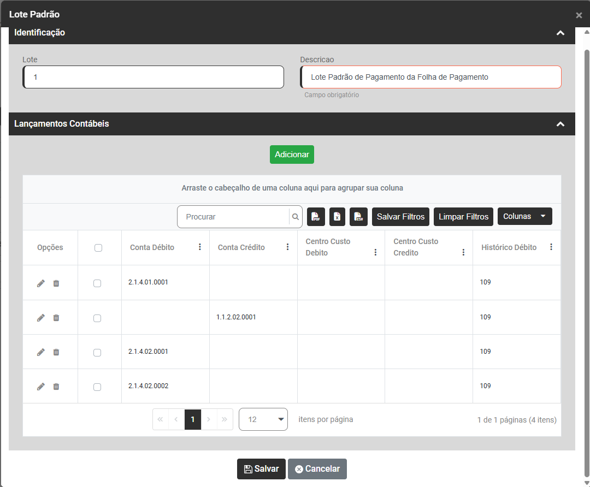Go to the previous page
590x487 pixels.
pos(176,419)
